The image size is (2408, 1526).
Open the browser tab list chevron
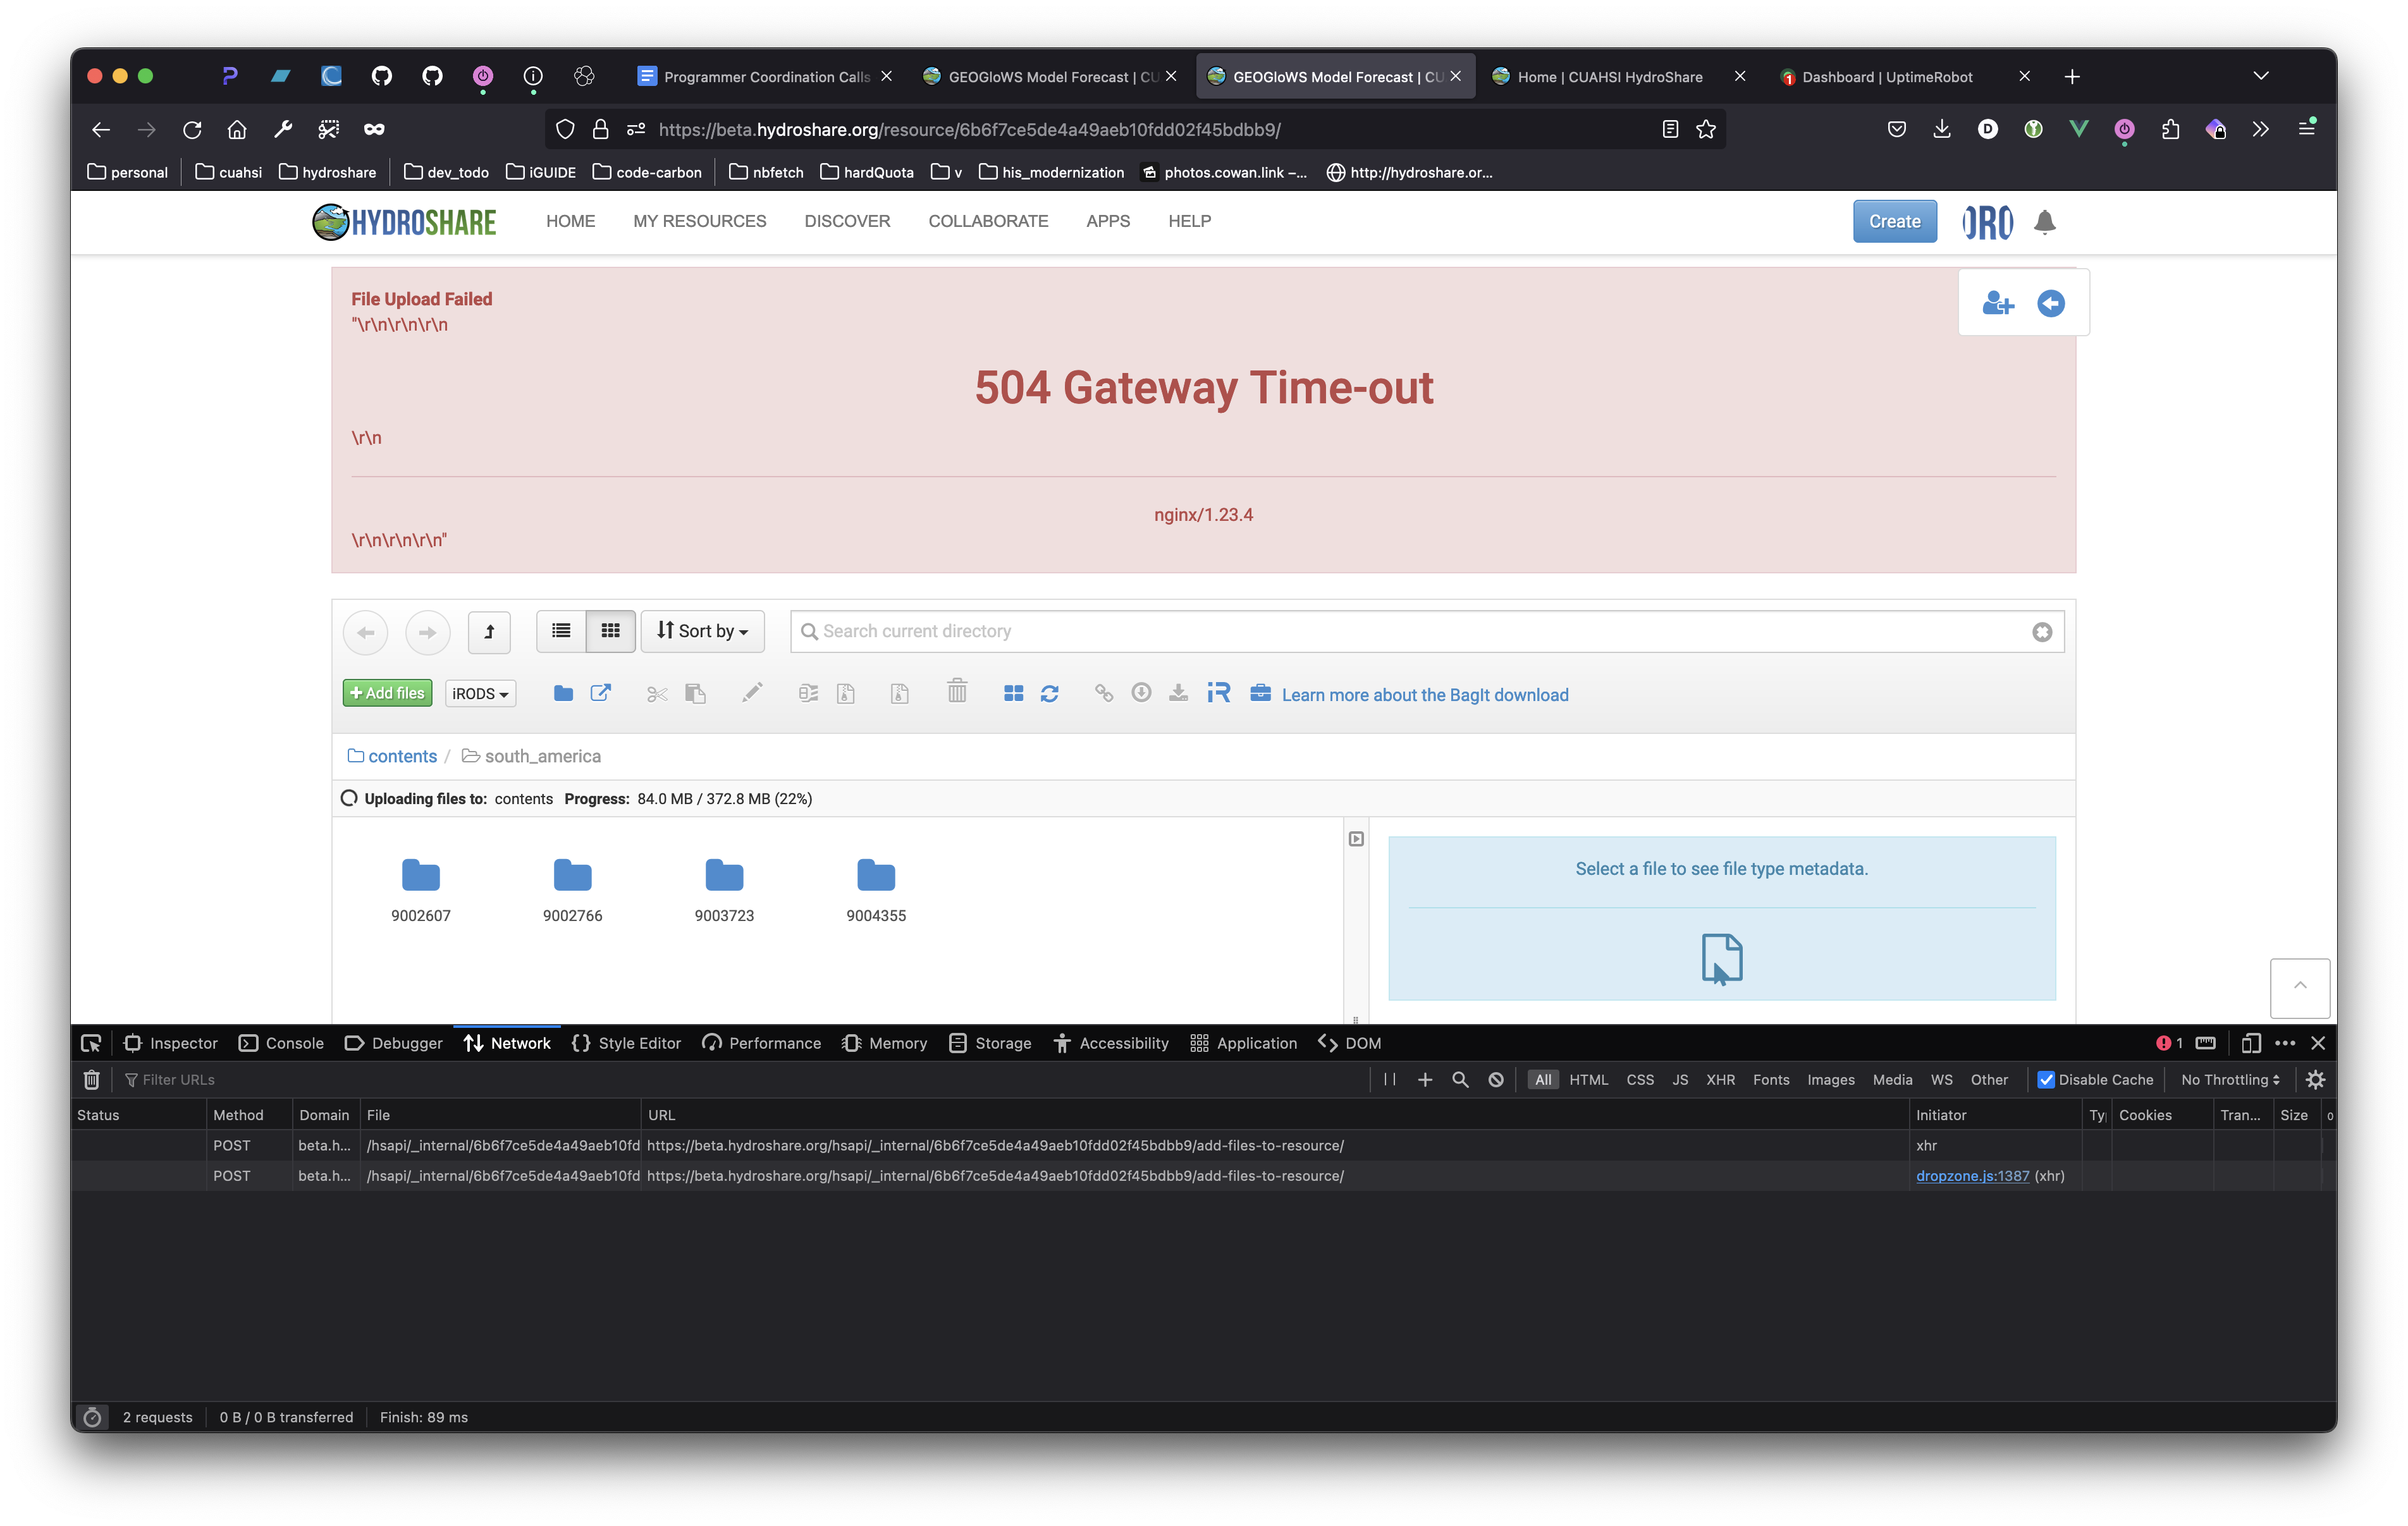(2260, 76)
